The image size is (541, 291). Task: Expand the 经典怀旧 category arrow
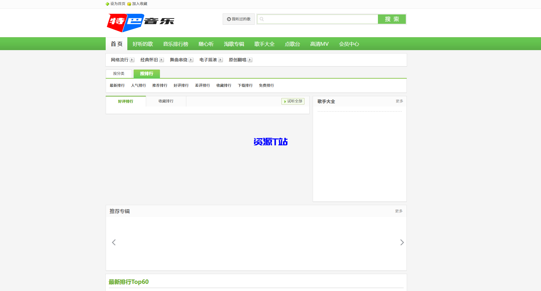click(x=161, y=60)
